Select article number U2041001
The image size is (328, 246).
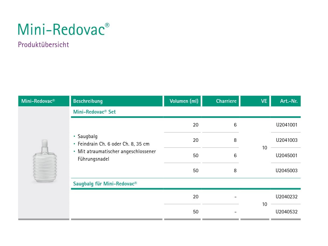(287, 125)
